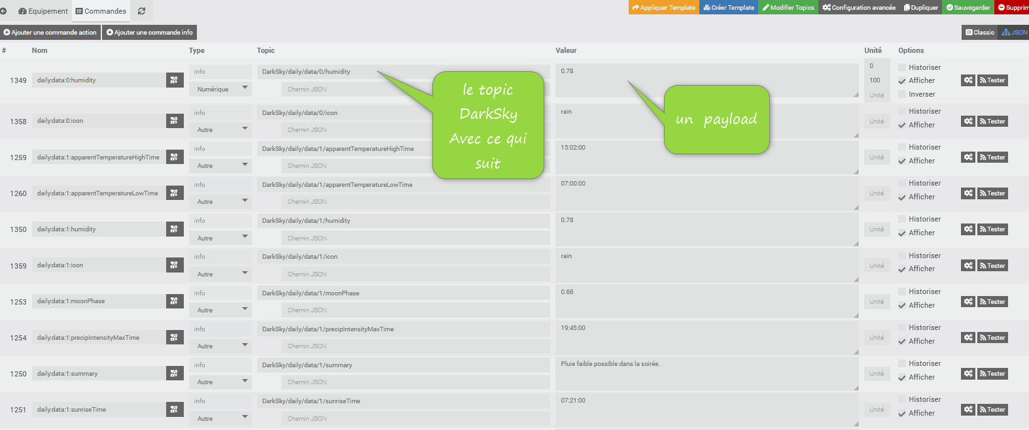Click Modifier Topics button
This screenshot has width=1029, height=430.
point(788,7)
